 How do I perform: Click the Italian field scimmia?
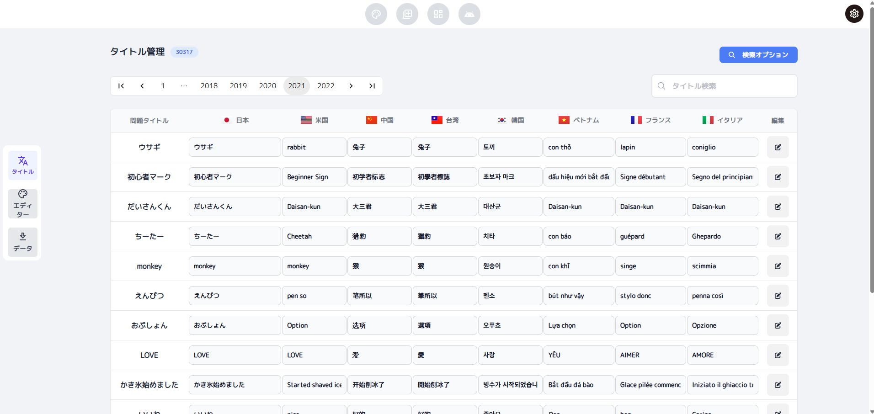point(723,266)
